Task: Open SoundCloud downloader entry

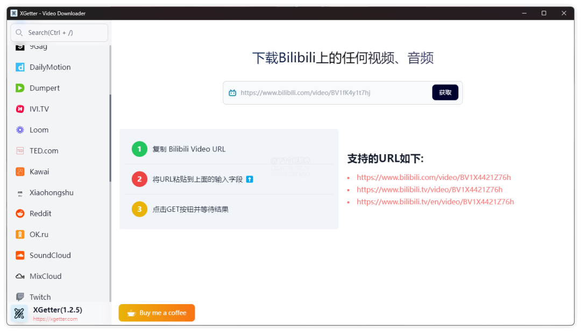Action: pyautogui.click(x=59, y=255)
